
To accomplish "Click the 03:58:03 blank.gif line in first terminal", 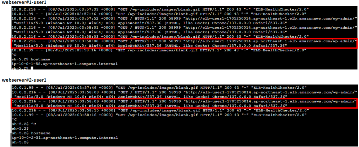I will pos(160,36).
